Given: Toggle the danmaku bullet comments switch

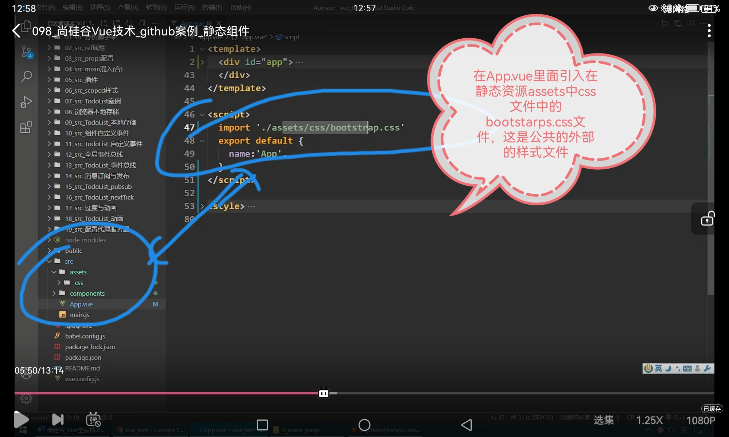Looking at the screenshot, I should 93,420.
